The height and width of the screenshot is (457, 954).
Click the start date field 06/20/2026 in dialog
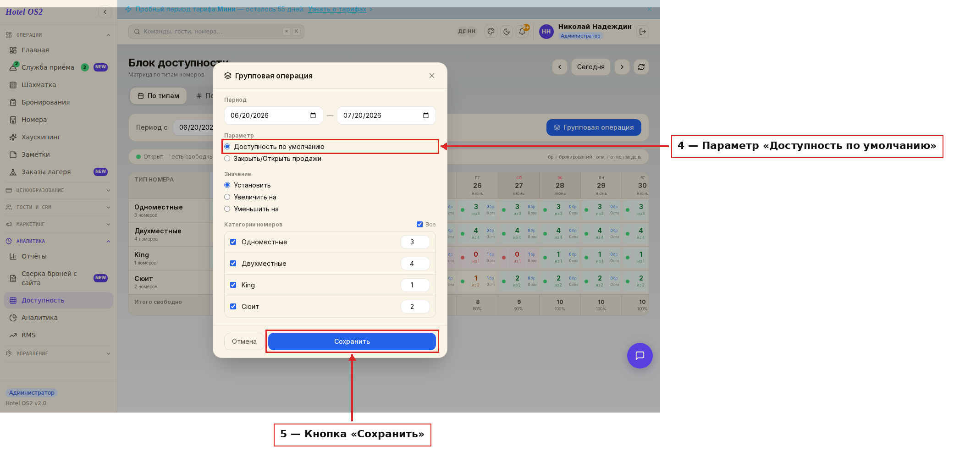274,116
